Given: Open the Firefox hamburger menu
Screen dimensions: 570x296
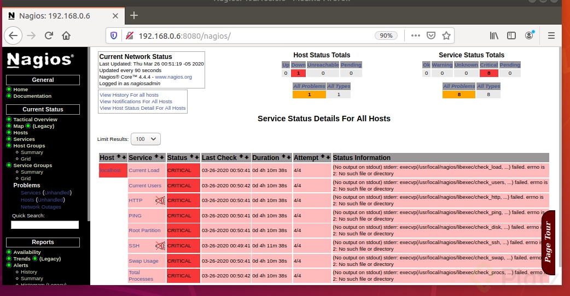Looking at the screenshot, I should coord(551,35).
